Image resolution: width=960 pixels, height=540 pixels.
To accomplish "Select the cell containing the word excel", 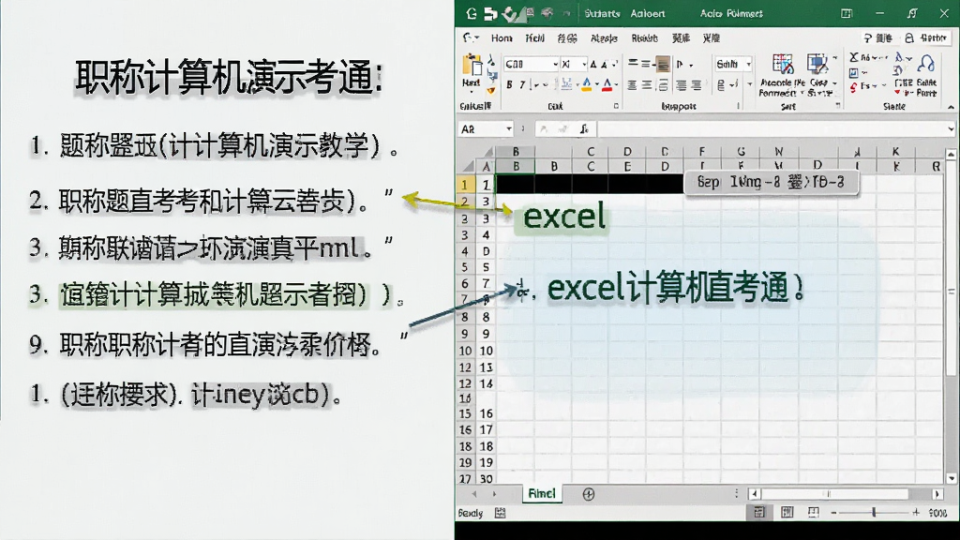I will coord(563,217).
